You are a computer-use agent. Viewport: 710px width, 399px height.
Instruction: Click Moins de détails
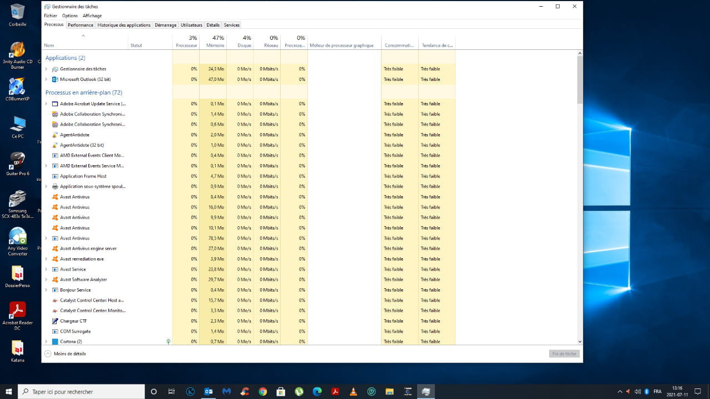pos(65,354)
